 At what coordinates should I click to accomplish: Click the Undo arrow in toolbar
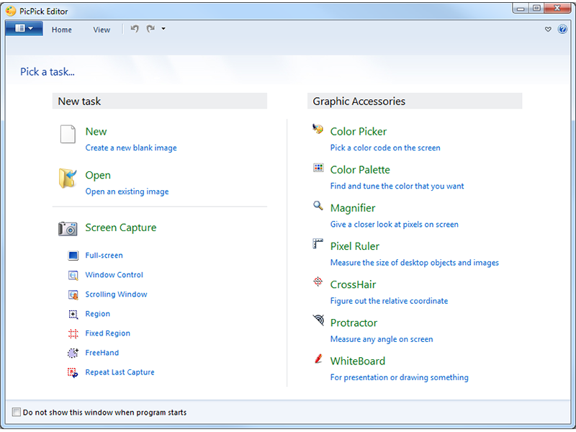tap(135, 29)
